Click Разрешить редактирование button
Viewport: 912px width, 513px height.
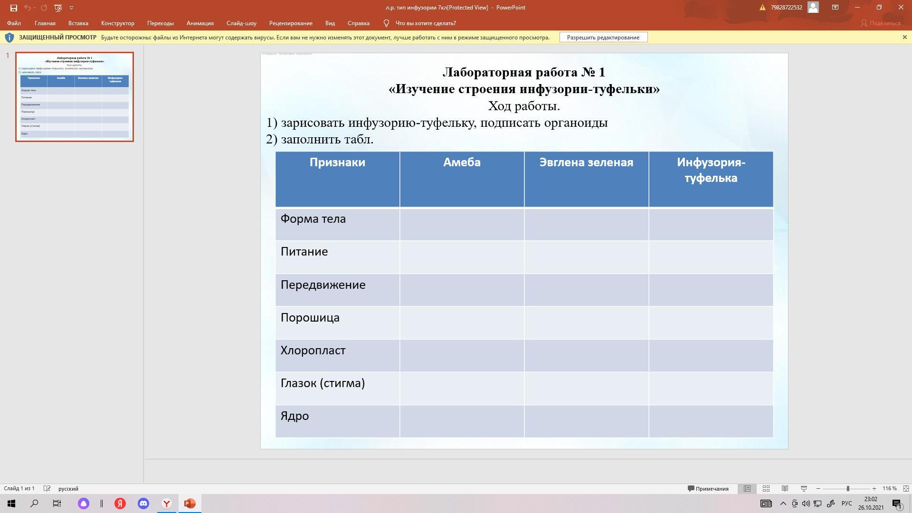(603, 38)
